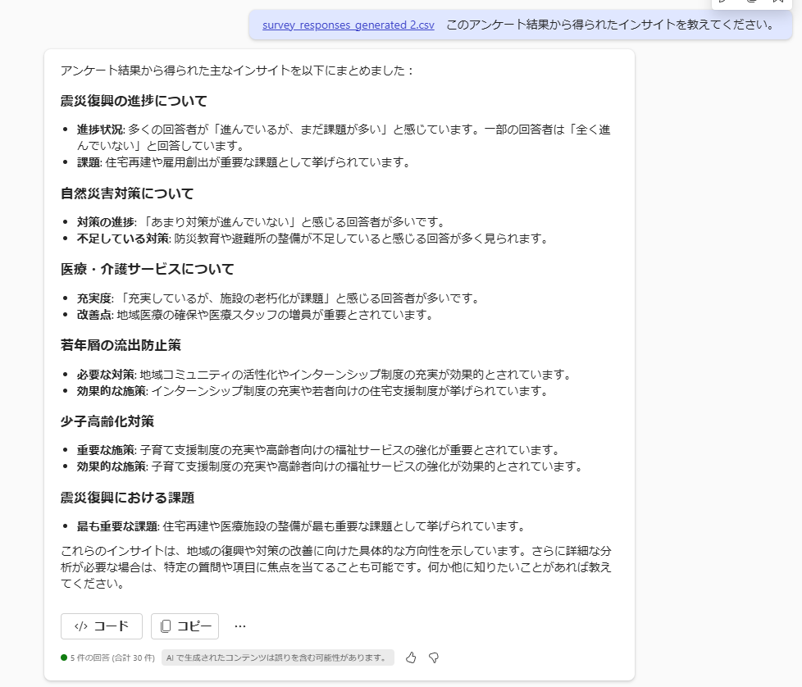
Task: Click intro line アンケート結果から得られた主なインサイト
Action: click(x=237, y=70)
